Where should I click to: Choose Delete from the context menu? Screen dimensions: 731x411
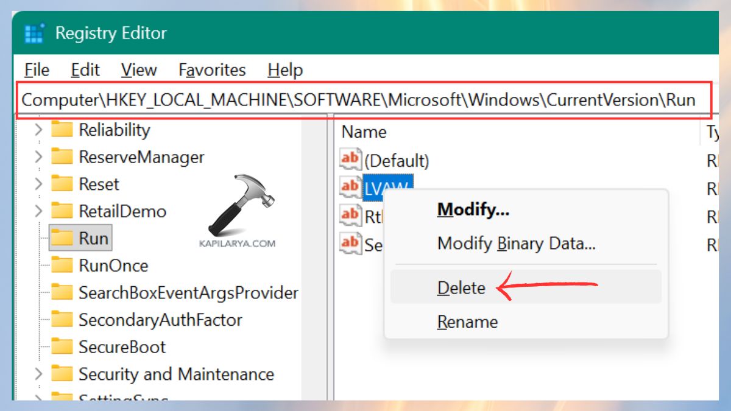(x=461, y=287)
